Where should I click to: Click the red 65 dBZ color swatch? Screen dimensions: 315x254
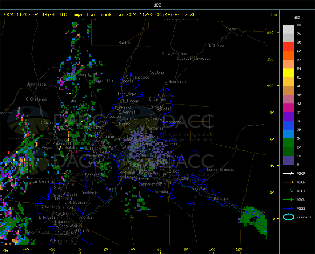[x=288, y=46]
